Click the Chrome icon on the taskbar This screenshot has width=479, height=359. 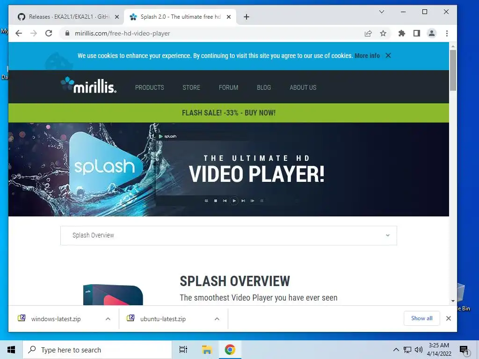[x=230, y=350]
